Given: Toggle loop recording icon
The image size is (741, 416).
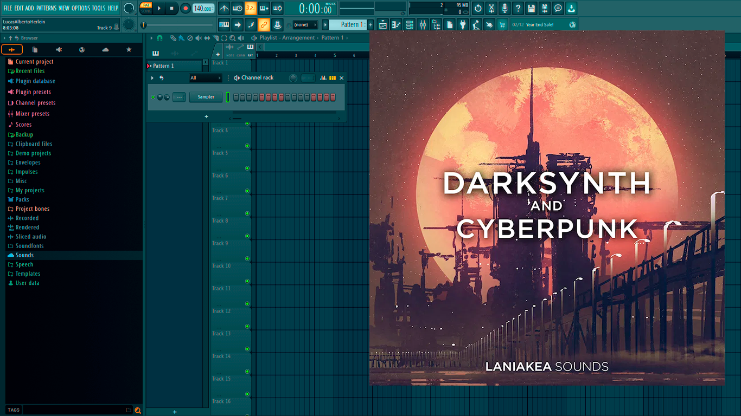Looking at the screenshot, I should [277, 8].
